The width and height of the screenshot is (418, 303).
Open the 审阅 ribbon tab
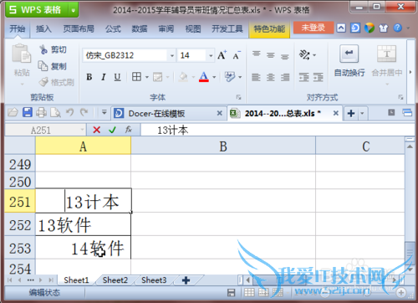[x=166, y=28]
